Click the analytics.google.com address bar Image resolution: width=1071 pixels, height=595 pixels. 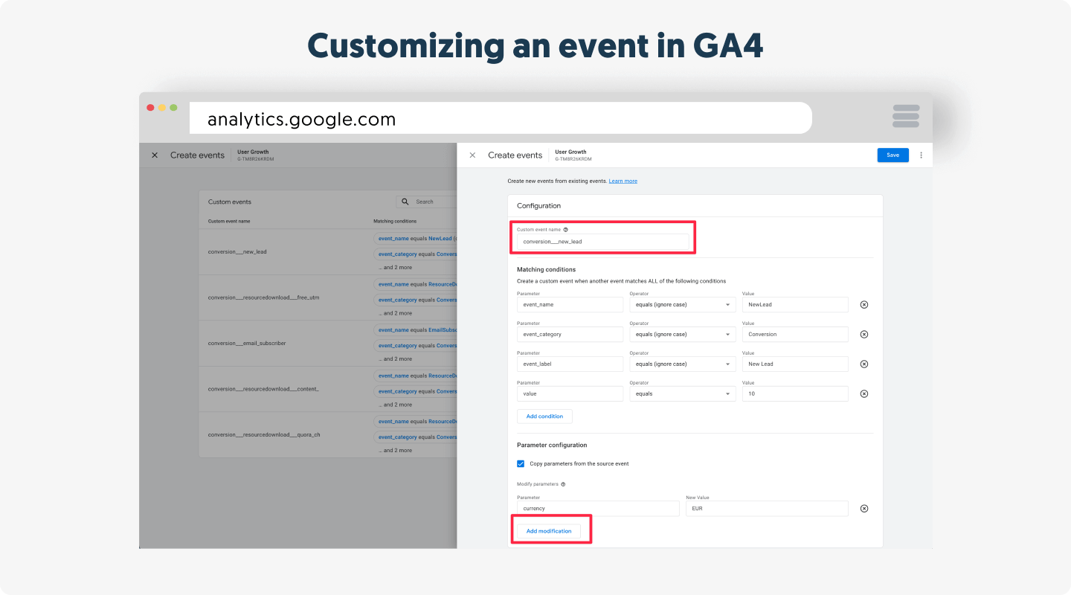click(500, 119)
